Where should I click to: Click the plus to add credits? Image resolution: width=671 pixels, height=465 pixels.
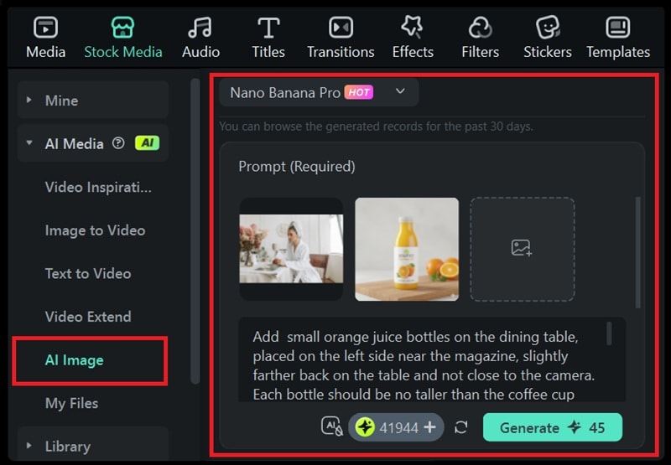click(x=429, y=427)
